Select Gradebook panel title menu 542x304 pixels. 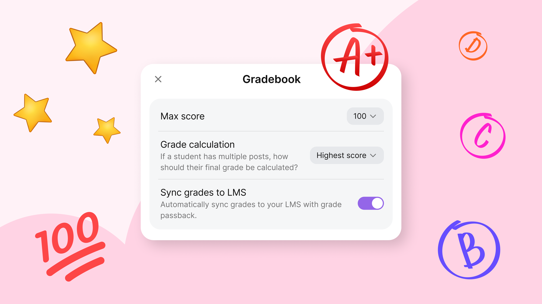click(271, 79)
